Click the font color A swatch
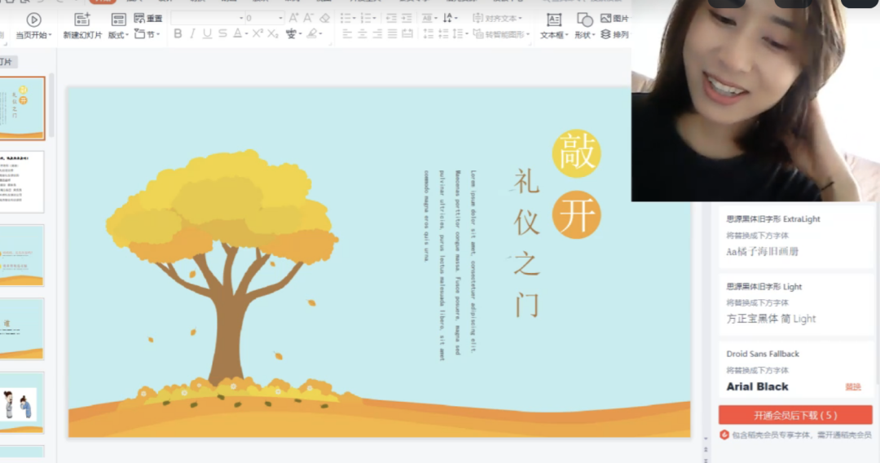The width and height of the screenshot is (880, 463). coord(239,34)
